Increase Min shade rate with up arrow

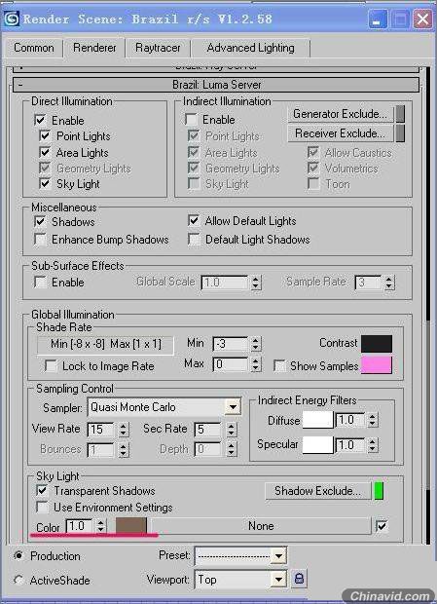256,340
